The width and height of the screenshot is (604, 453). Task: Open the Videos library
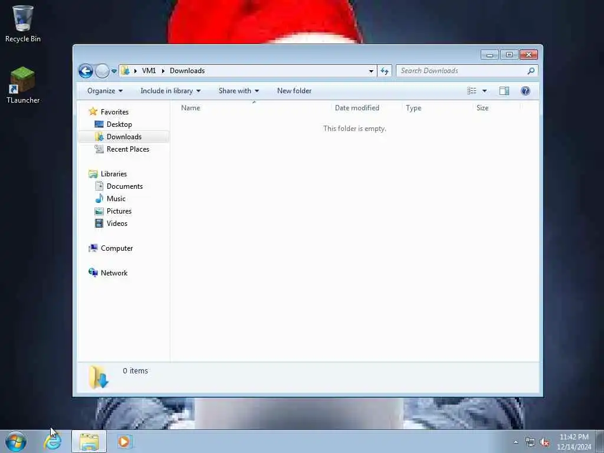[117, 224]
